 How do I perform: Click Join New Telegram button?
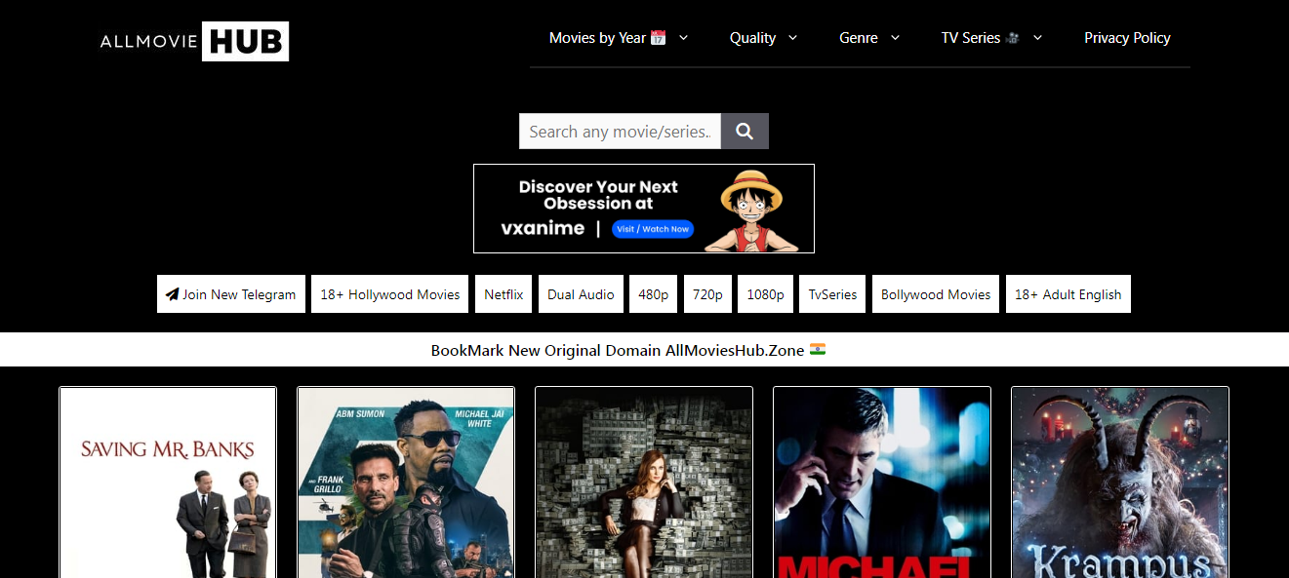tap(231, 294)
